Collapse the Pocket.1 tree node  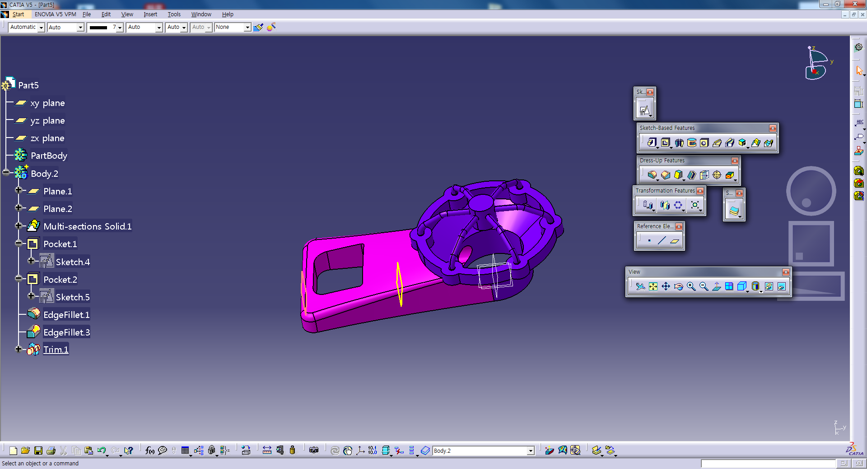click(19, 243)
